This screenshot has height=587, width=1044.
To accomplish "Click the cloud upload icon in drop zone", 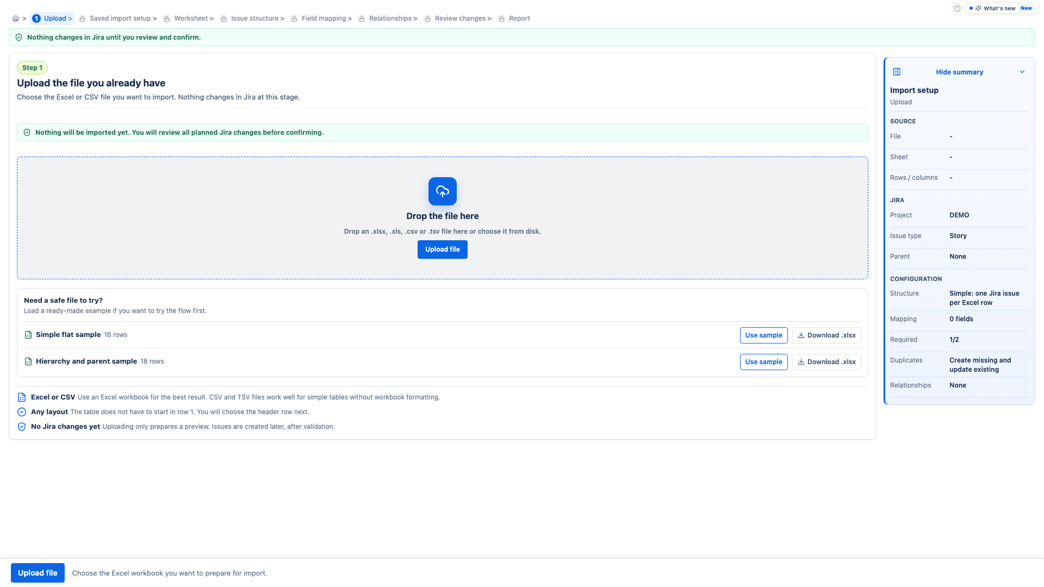I will (443, 191).
